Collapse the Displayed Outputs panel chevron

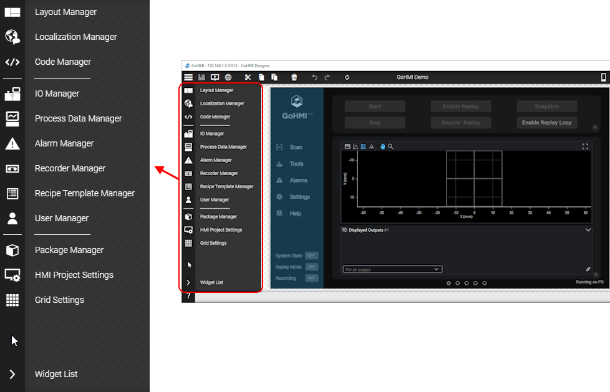588,229
